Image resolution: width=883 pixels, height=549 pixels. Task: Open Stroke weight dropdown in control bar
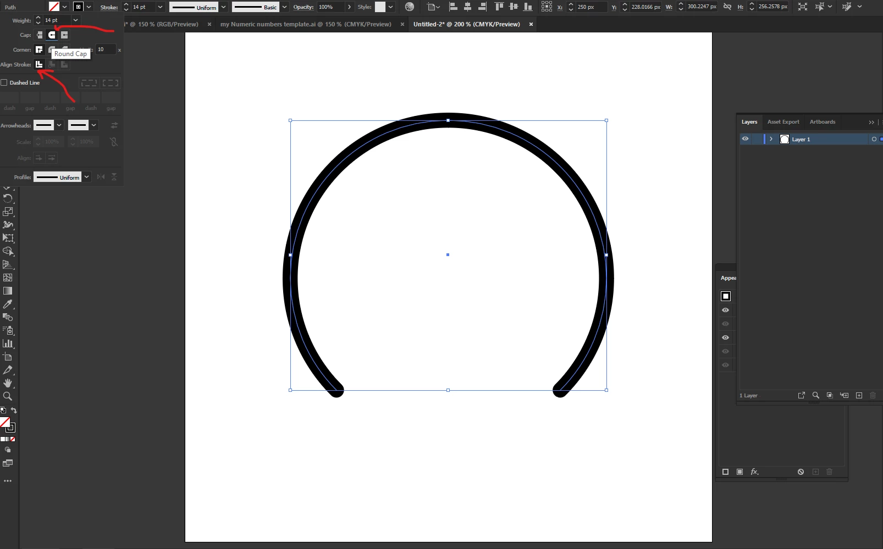(x=160, y=7)
